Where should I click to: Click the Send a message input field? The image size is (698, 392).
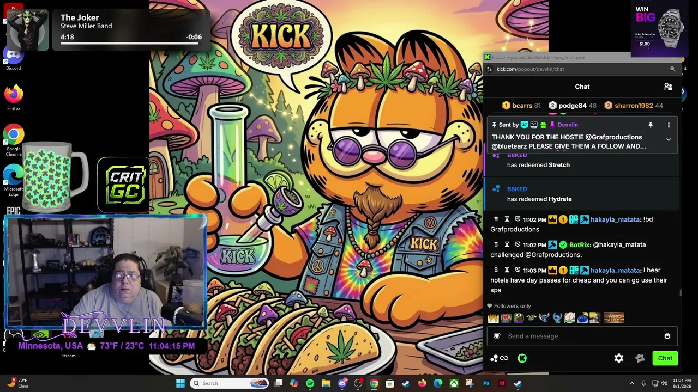(x=582, y=336)
